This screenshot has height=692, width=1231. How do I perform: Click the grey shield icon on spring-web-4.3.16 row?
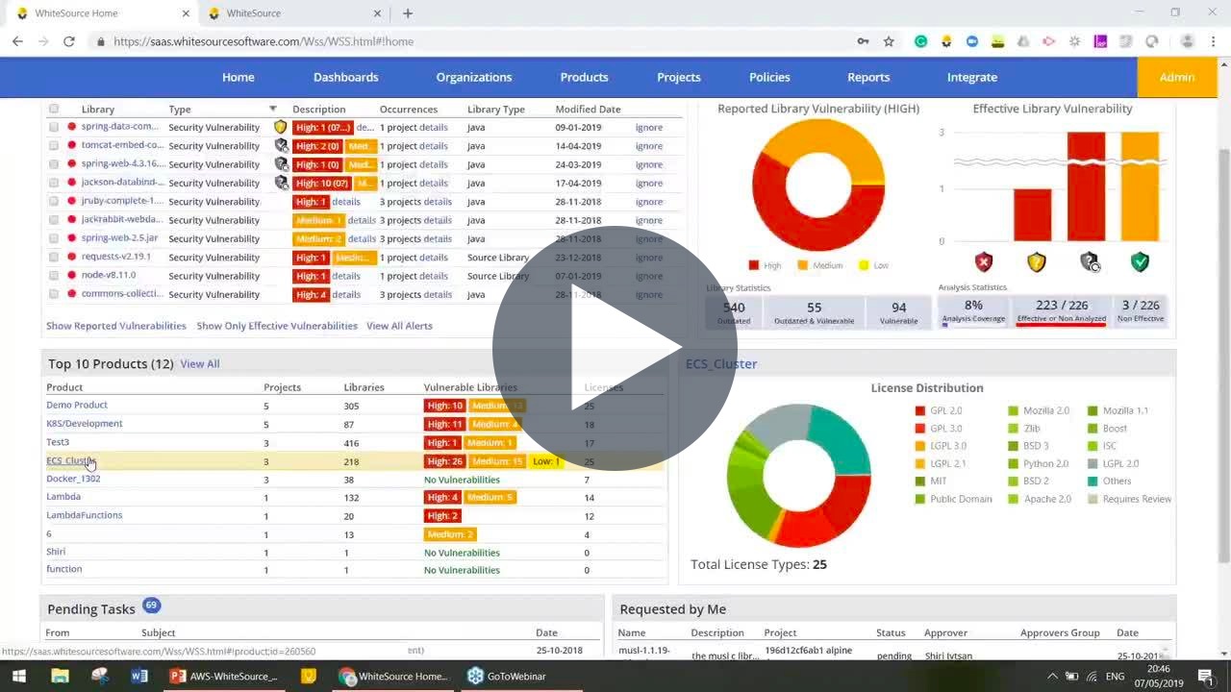tap(281, 164)
